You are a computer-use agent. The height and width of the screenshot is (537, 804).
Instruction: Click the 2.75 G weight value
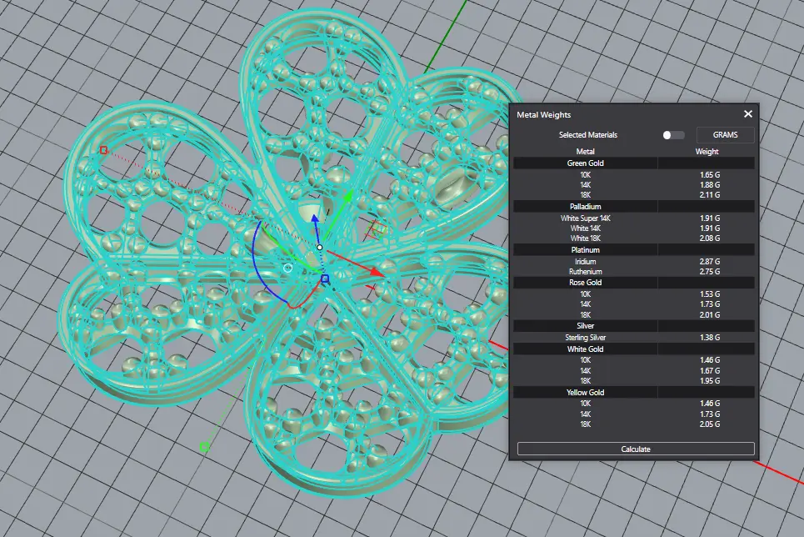click(710, 272)
